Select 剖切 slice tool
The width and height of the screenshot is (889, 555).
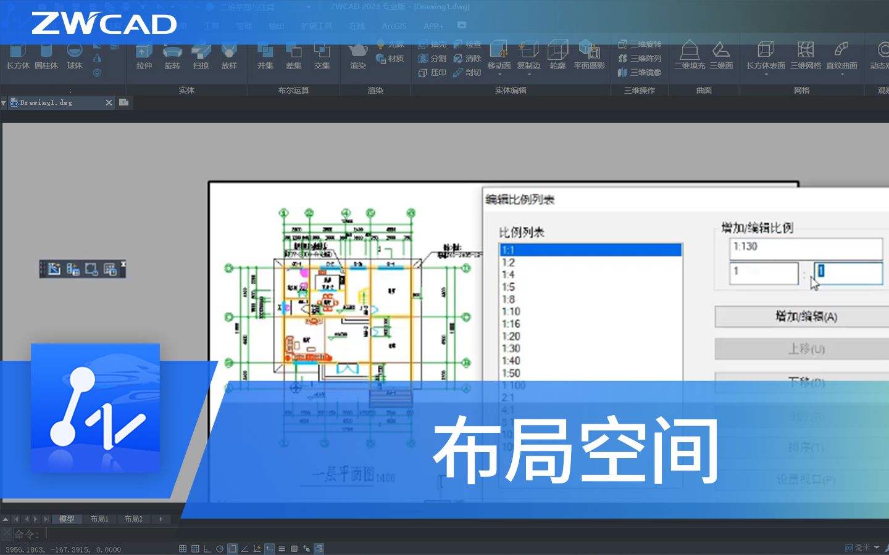tap(467, 73)
